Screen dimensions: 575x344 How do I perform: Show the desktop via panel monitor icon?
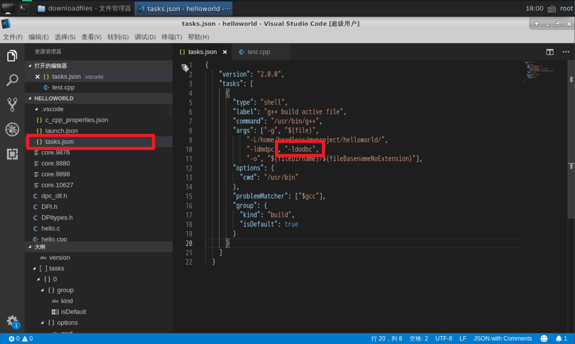pos(7,8)
